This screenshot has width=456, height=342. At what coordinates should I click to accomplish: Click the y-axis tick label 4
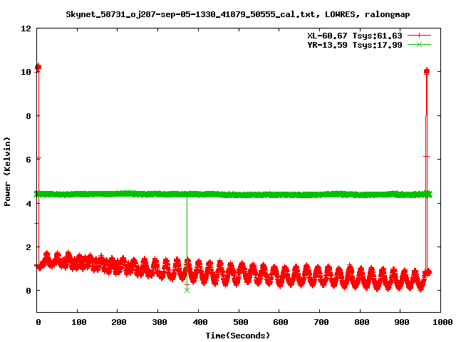(28, 204)
